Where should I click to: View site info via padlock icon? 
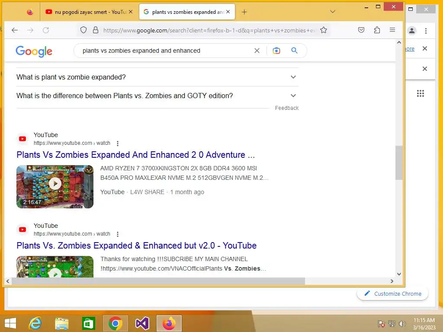96,30
